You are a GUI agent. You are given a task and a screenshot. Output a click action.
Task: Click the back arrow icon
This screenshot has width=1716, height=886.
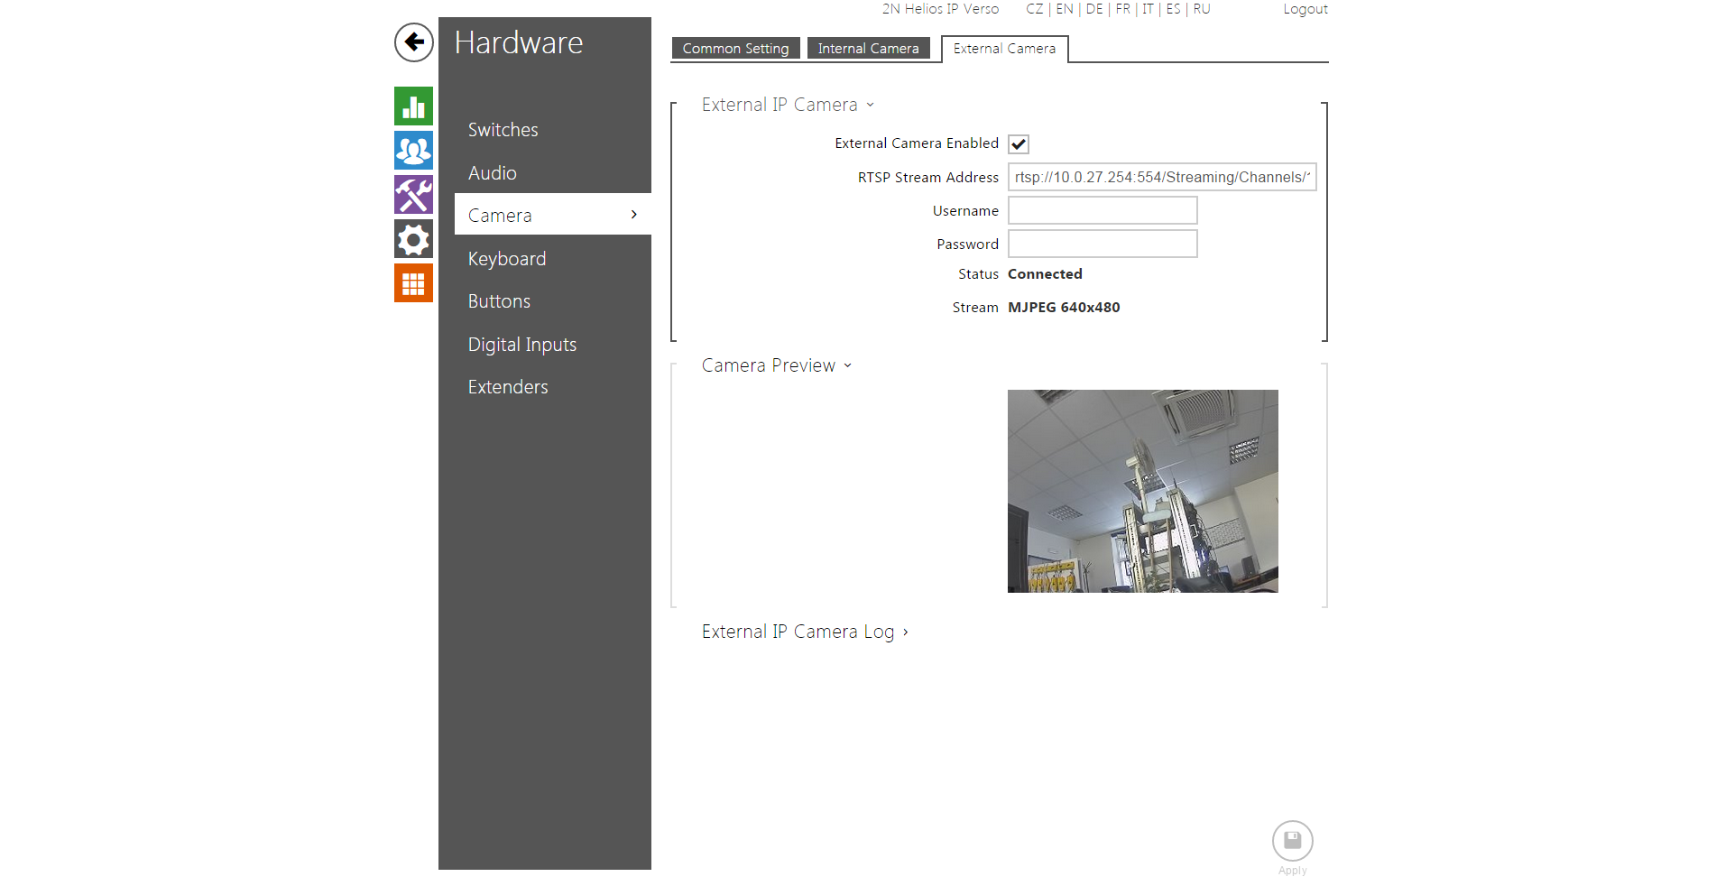pos(413,42)
